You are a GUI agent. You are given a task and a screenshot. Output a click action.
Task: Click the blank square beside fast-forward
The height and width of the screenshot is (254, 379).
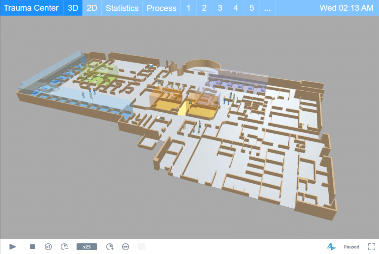141,247
